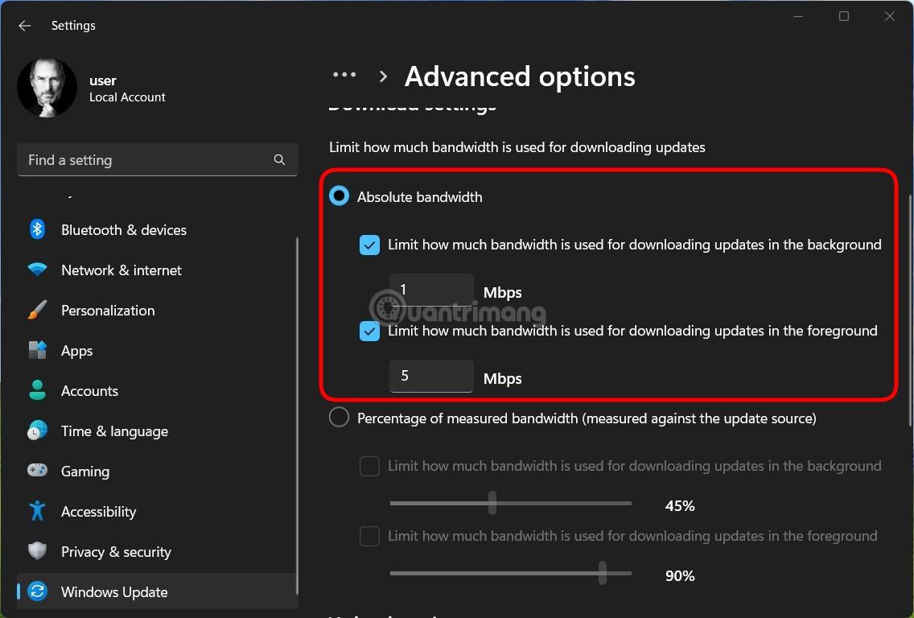Go to Bluetooth & devices settings

coord(158,229)
